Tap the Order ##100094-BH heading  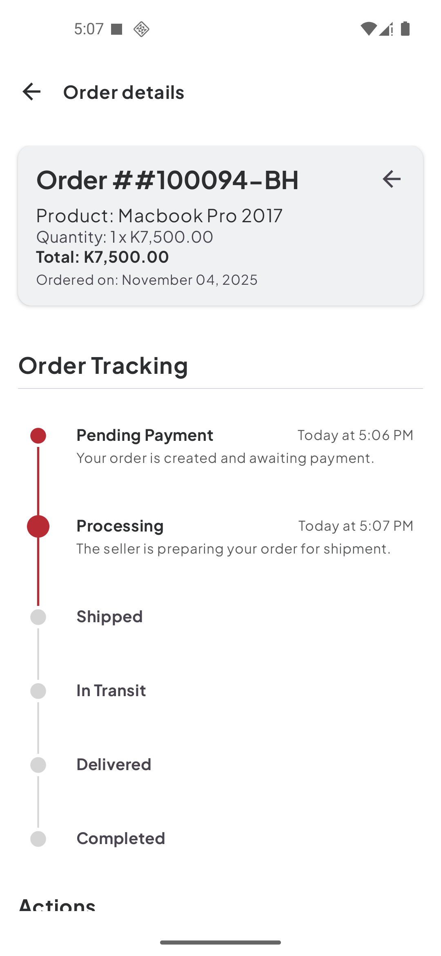tap(167, 180)
